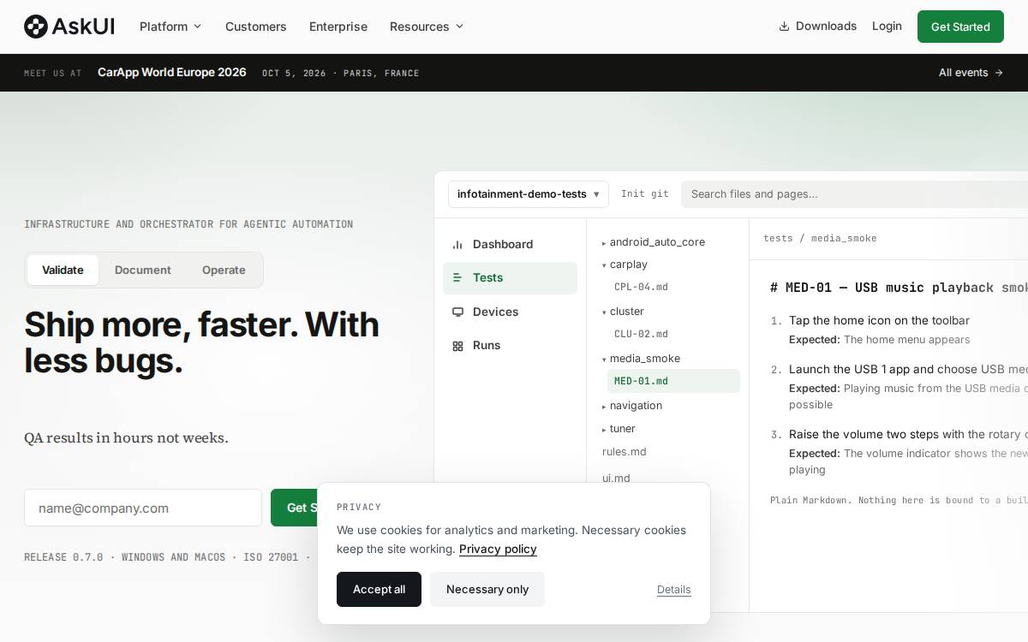
Task: Click the MED-01 USB music playback heading
Action: point(899,288)
